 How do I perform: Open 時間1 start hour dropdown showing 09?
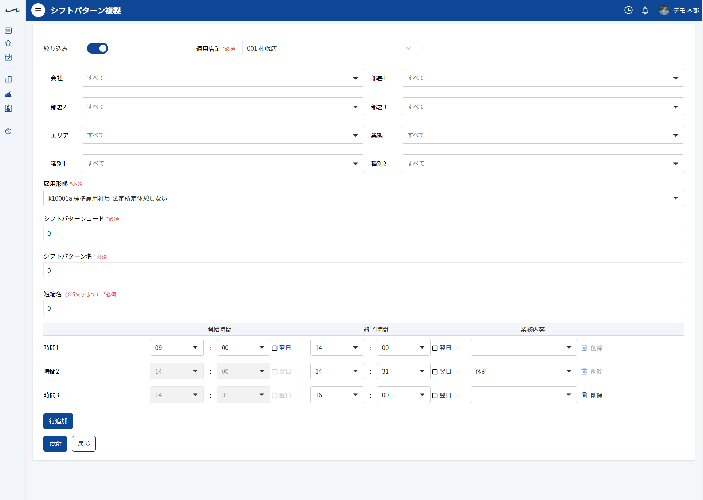pos(177,348)
